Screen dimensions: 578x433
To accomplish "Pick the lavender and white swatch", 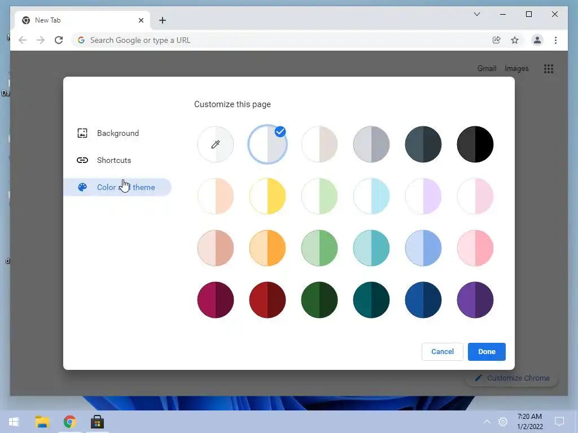I will tap(423, 196).
